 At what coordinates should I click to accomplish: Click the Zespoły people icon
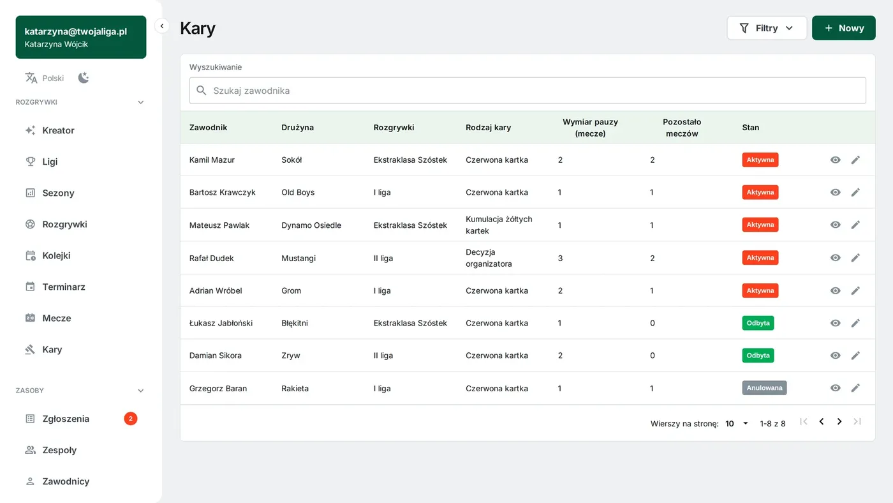pyautogui.click(x=30, y=450)
